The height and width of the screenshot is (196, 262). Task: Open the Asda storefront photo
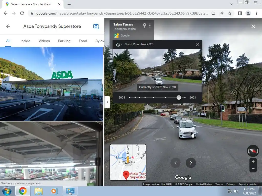[x=51, y=84]
